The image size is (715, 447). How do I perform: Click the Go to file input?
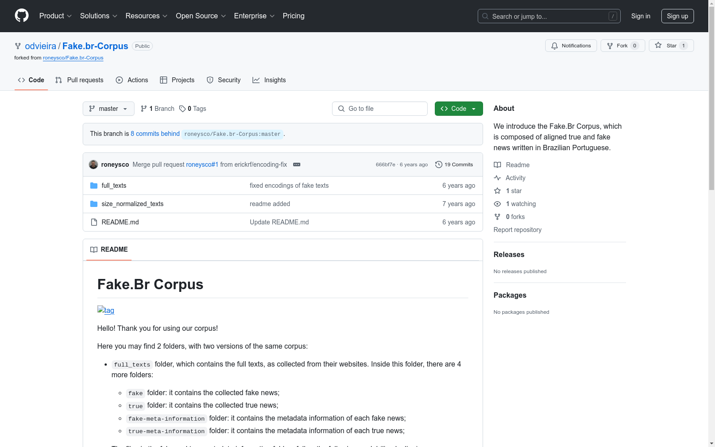pos(380,109)
